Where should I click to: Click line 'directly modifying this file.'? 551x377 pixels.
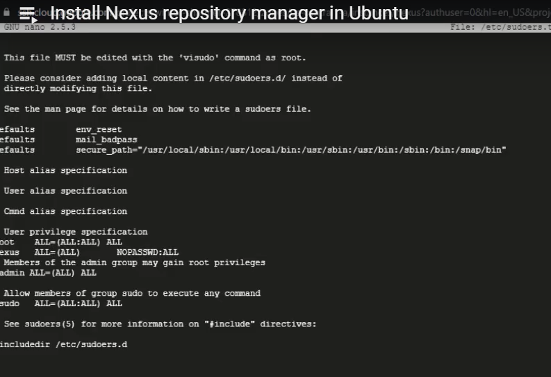[78, 88]
